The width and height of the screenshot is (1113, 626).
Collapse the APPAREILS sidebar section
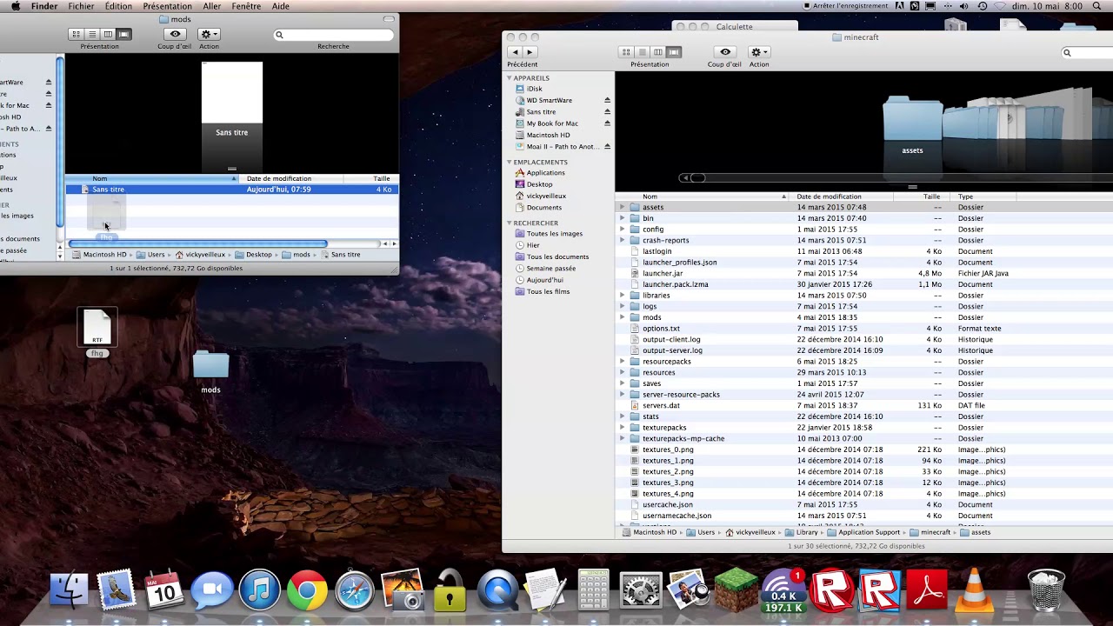pyautogui.click(x=510, y=78)
